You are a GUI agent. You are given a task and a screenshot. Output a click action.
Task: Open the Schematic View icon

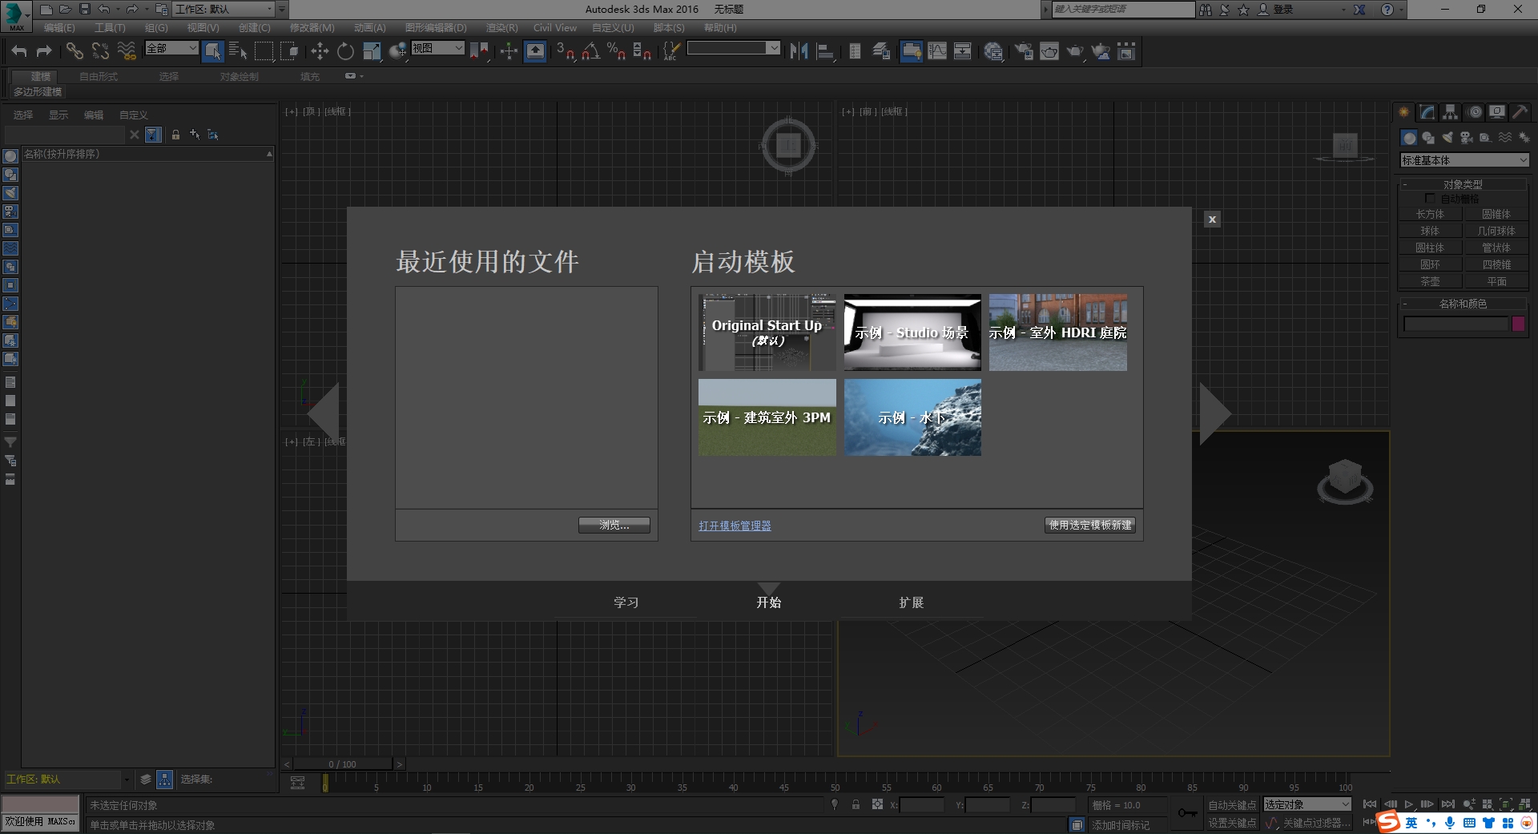pos(962,51)
